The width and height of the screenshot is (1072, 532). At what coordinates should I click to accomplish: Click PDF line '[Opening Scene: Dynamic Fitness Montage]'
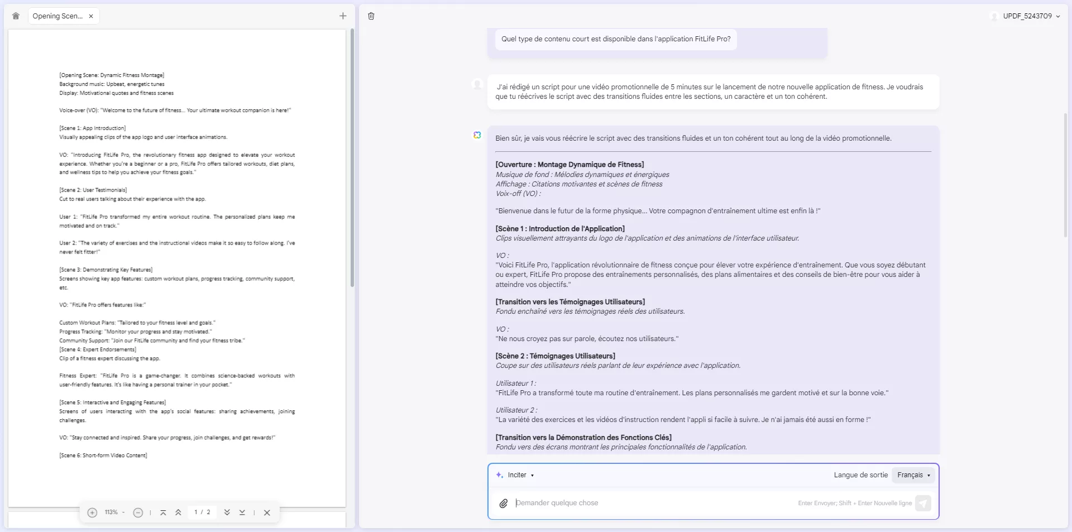[x=112, y=75]
